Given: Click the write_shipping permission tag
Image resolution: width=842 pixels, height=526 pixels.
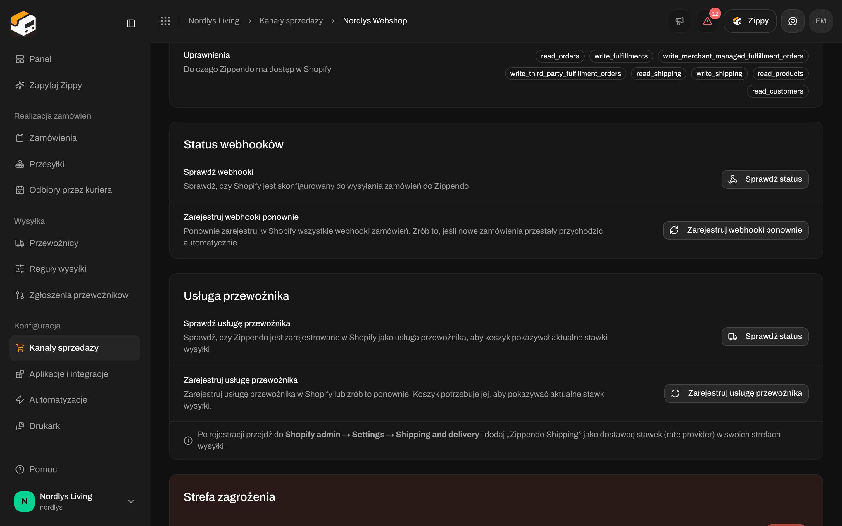Looking at the screenshot, I should 719,74.
